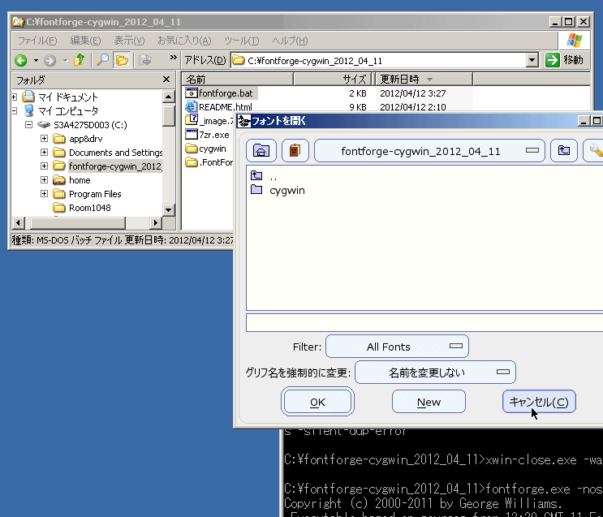Open directory path dropdown fontforge-cygwin_2012_04_11

(x=429, y=151)
